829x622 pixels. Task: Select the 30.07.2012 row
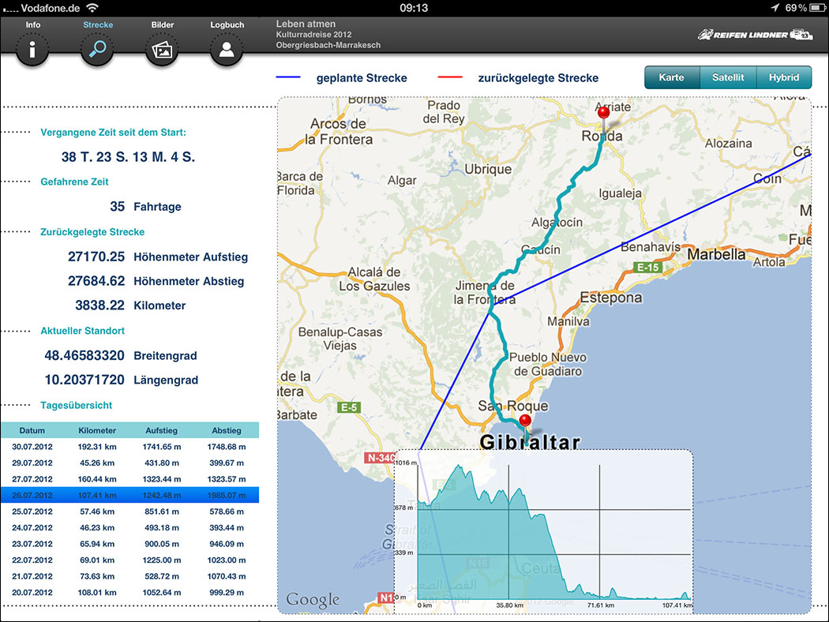click(129, 447)
